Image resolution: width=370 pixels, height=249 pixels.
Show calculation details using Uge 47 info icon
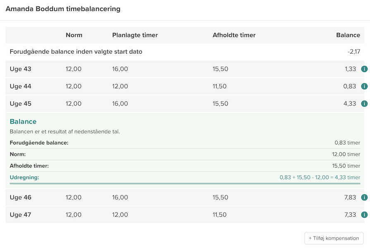pos(364,215)
